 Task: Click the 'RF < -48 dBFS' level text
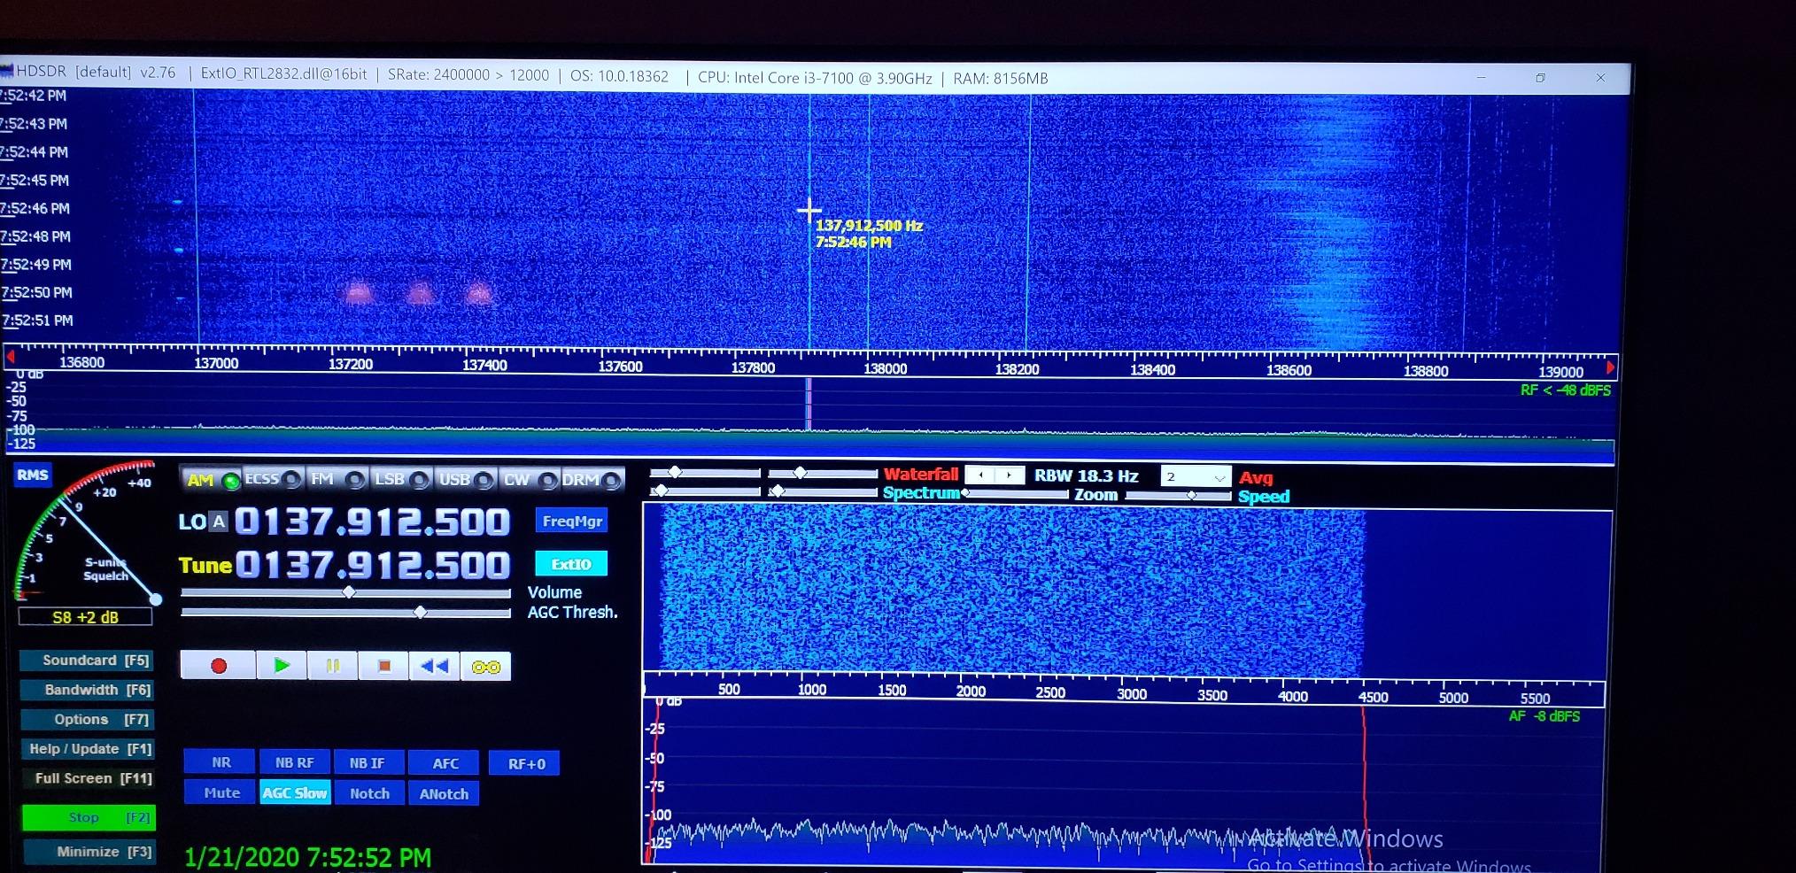point(1565,390)
